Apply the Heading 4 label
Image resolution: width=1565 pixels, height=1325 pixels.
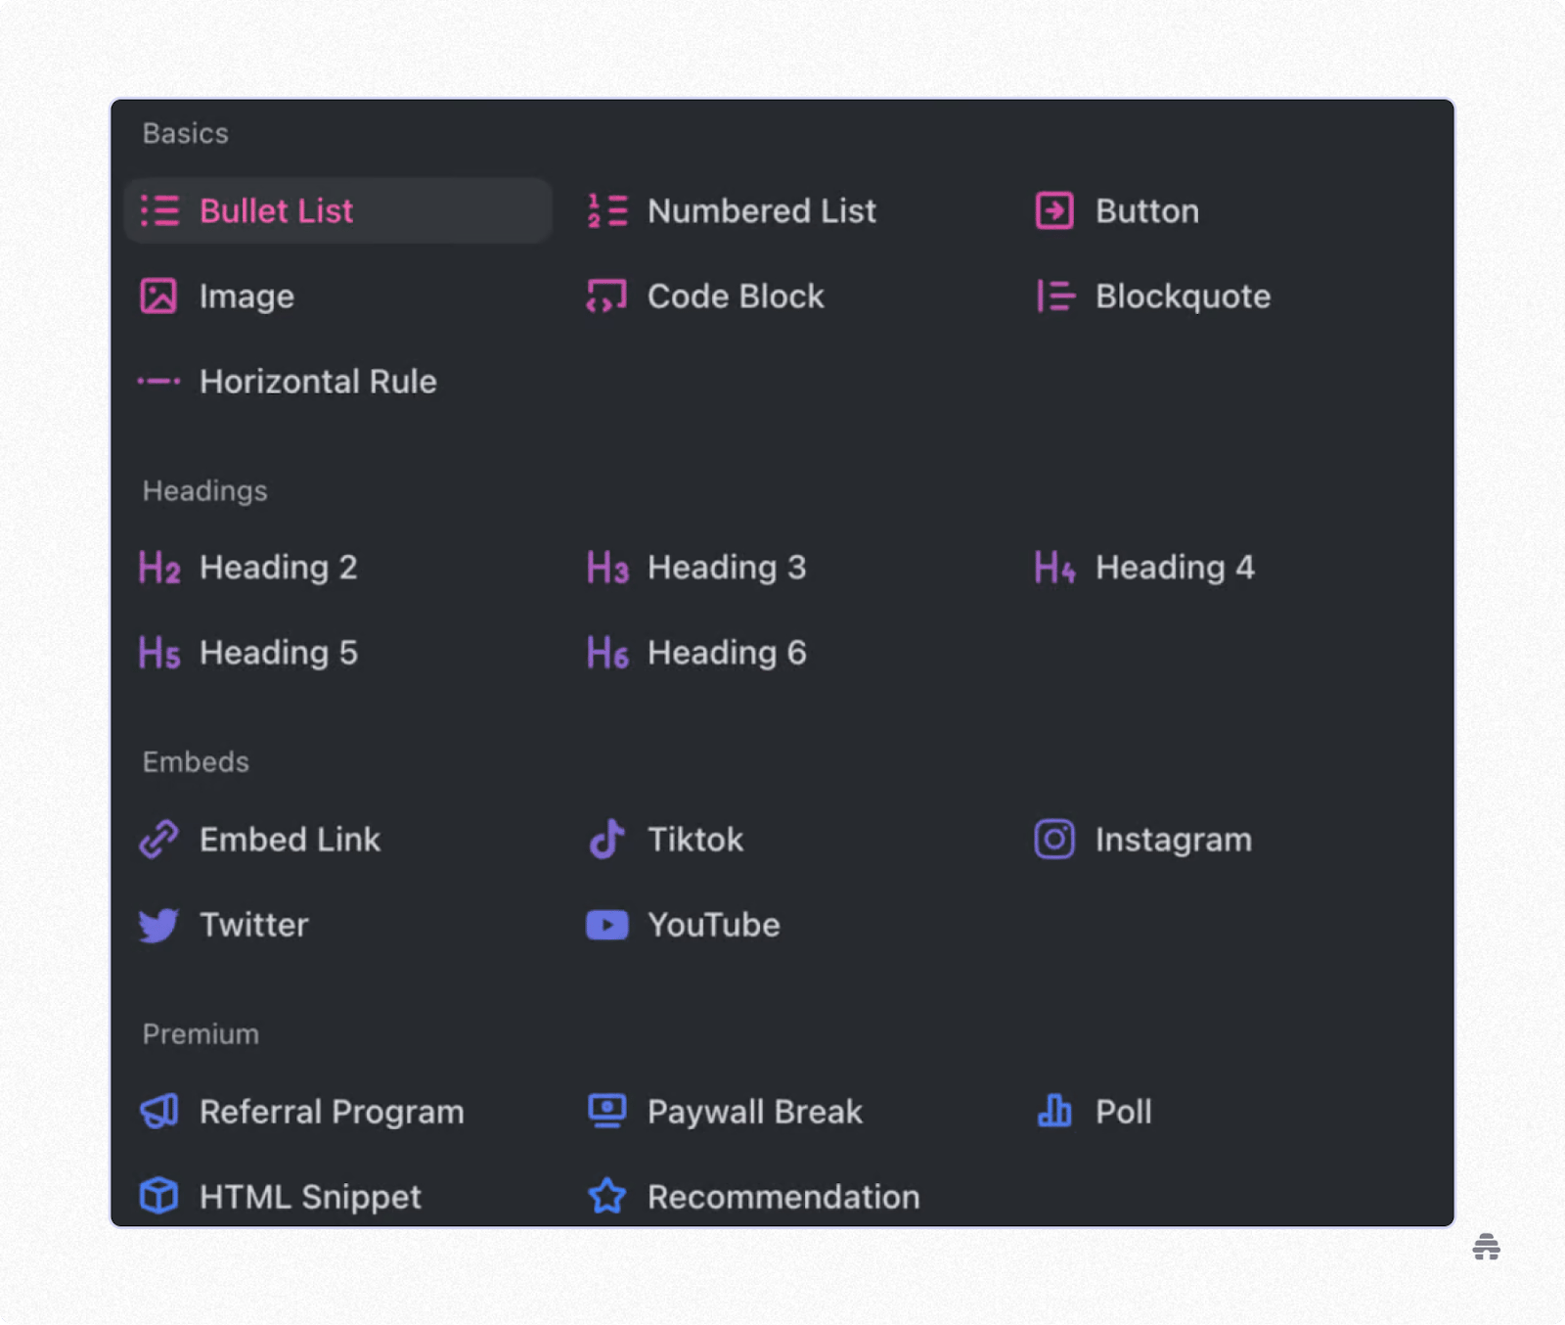point(1175,568)
